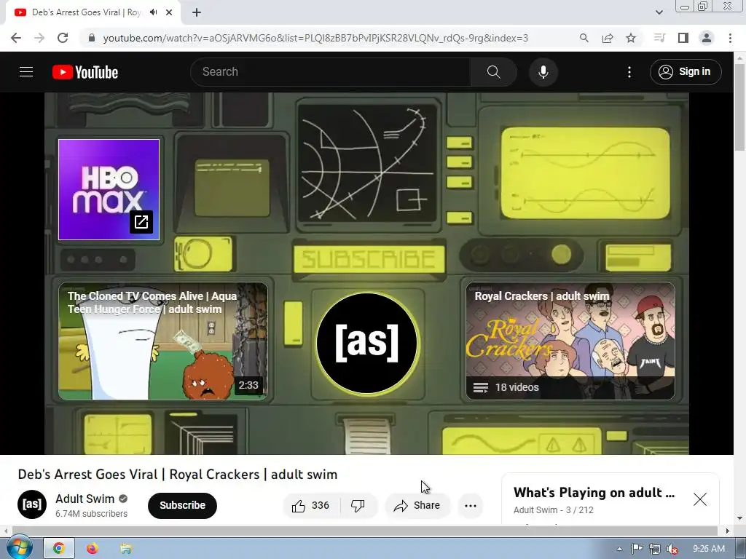Like the video with thumbs up
Screen dimensions: 746x559
click(x=310, y=505)
